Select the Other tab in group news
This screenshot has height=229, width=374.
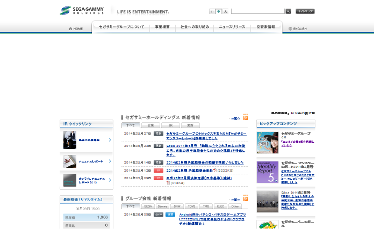pos(235,206)
